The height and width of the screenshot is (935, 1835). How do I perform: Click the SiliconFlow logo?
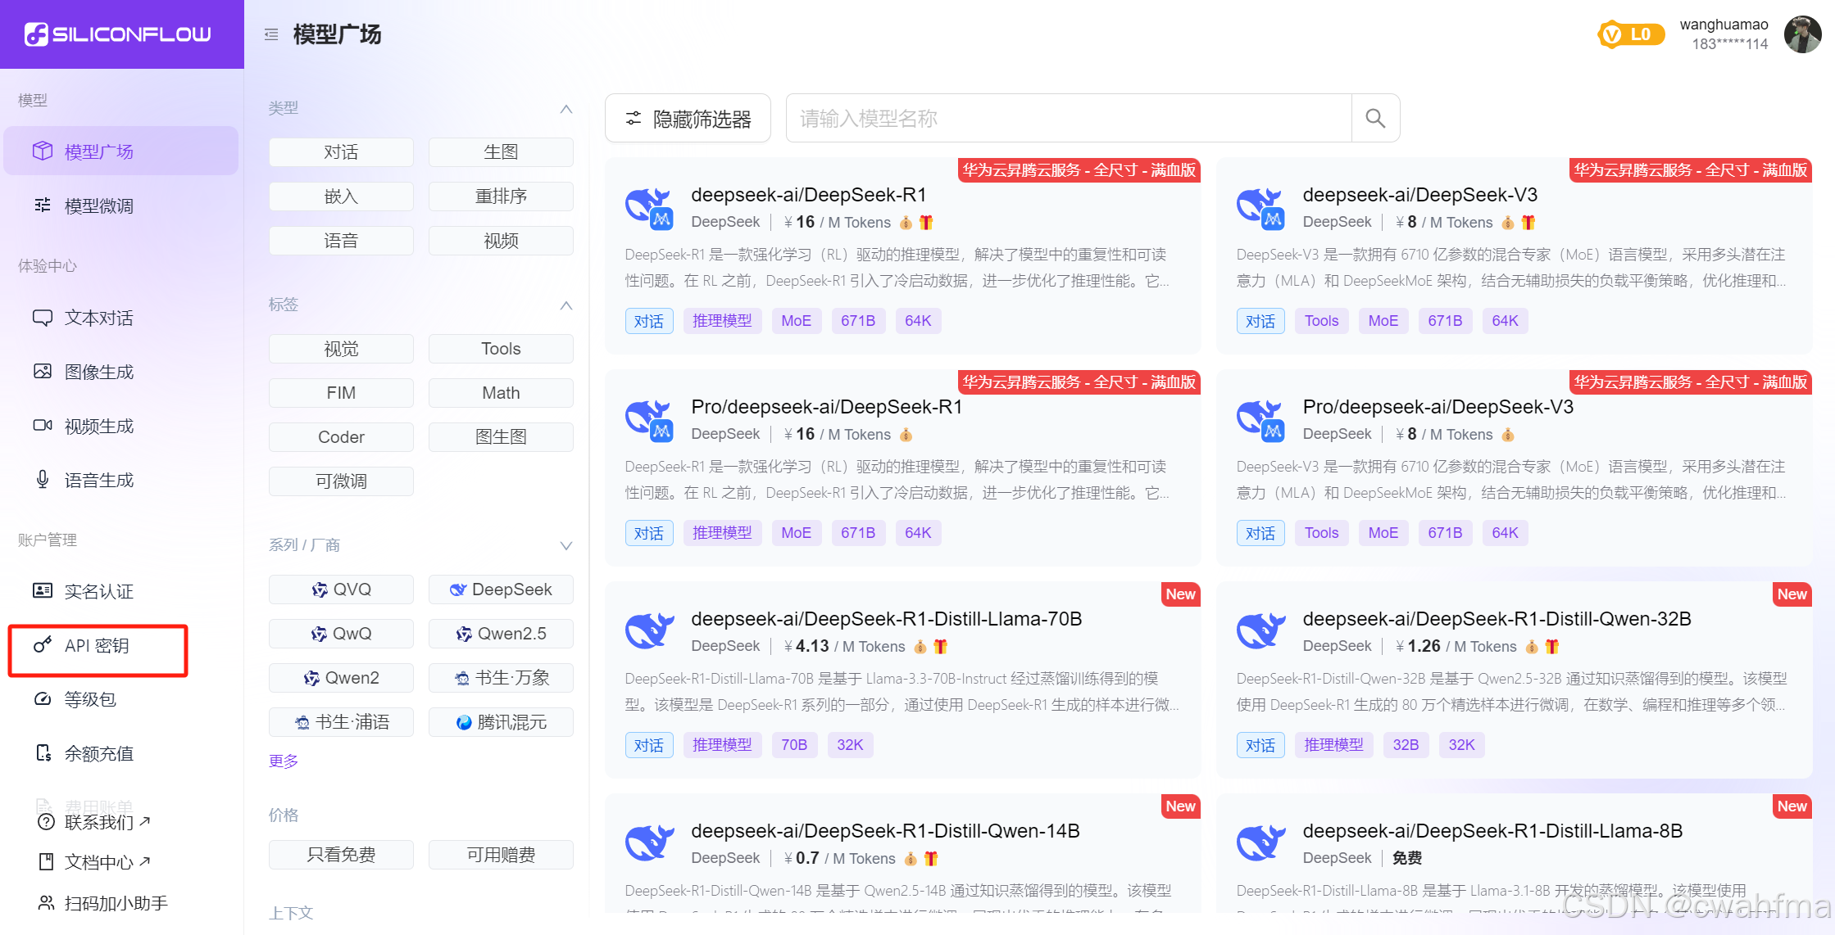tap(120, 34)
